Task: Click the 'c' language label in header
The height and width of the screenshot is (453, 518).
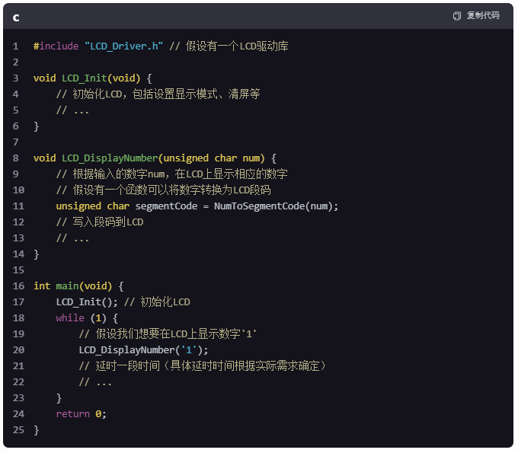Action: (16, 18)
